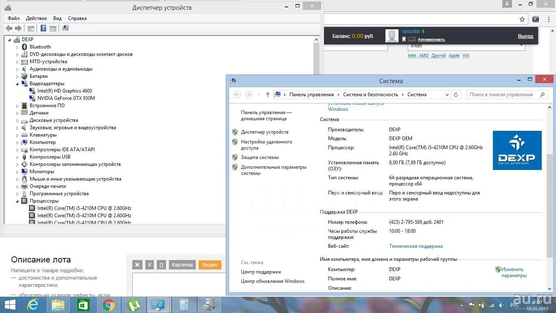Open File Explorer from taskbar
Viewport: 556px width, 313px height.
click(58, 305)
